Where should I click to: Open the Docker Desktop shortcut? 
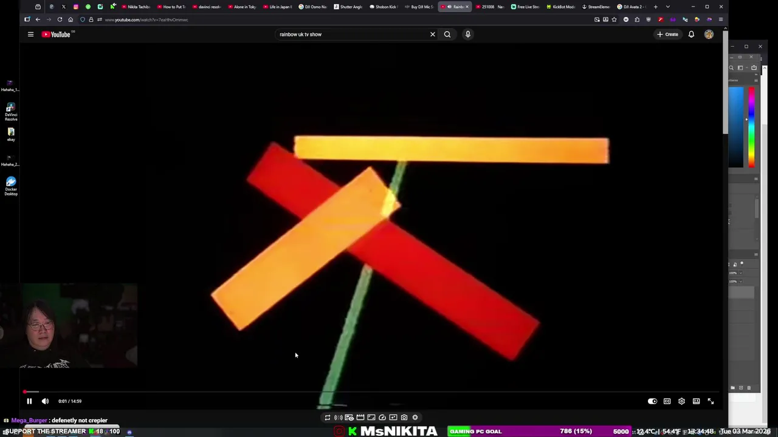pyautogui.click(x=11, y=186)
